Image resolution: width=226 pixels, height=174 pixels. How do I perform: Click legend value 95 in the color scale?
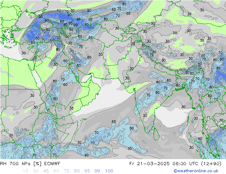pyautogui.click(x=87, y=171)
